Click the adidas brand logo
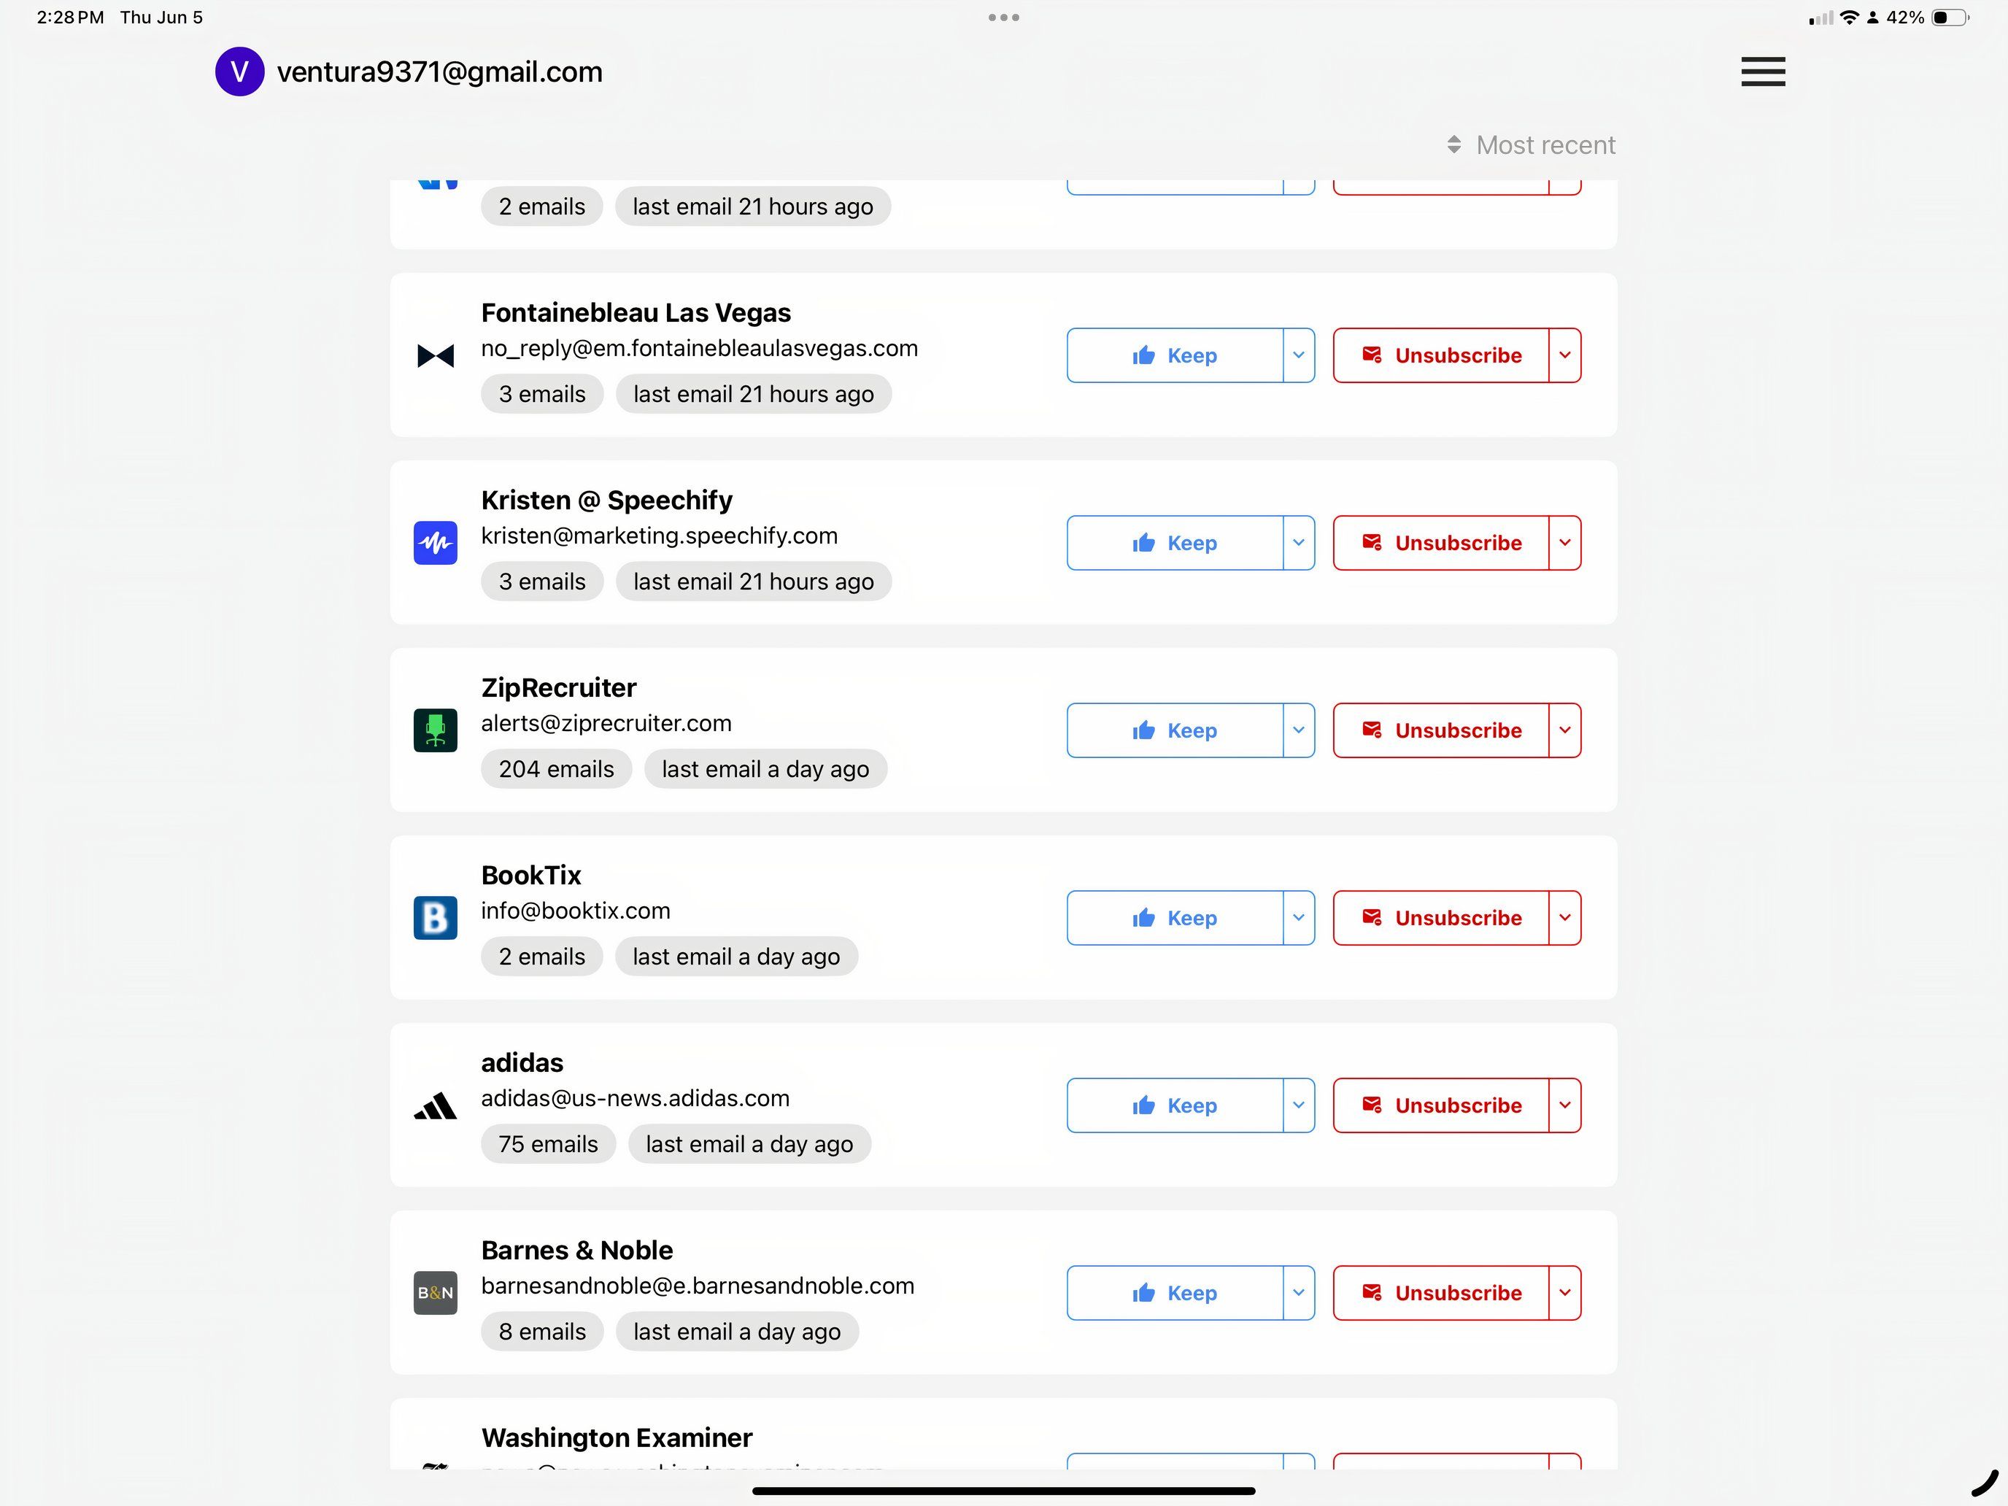Viewport: 2008px width, 1506px height. pos(435,1105)
